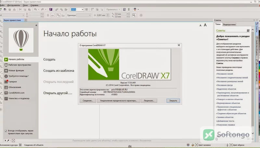Click the 'Сведения...' button in About dialog
This screenshot has height=148, width=260.
[x=88, y=101]
